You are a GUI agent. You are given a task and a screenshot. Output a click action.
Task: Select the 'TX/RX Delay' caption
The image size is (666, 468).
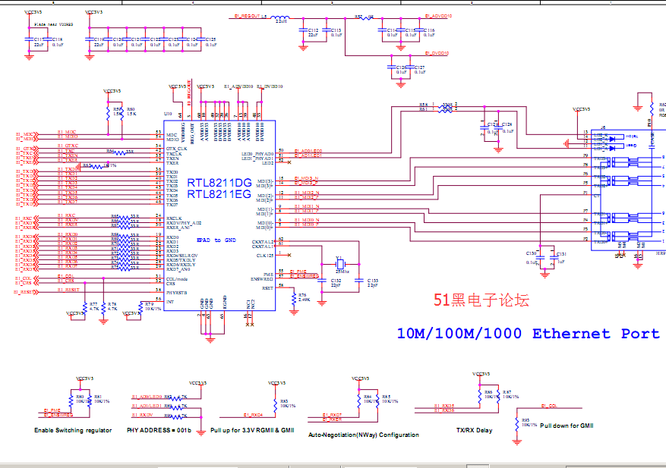point(475,430)
